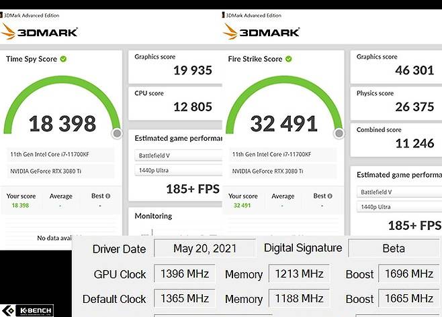Click the Driver Date field showing May 20, 2021
442x317 pixels.
tap(204, 249)
